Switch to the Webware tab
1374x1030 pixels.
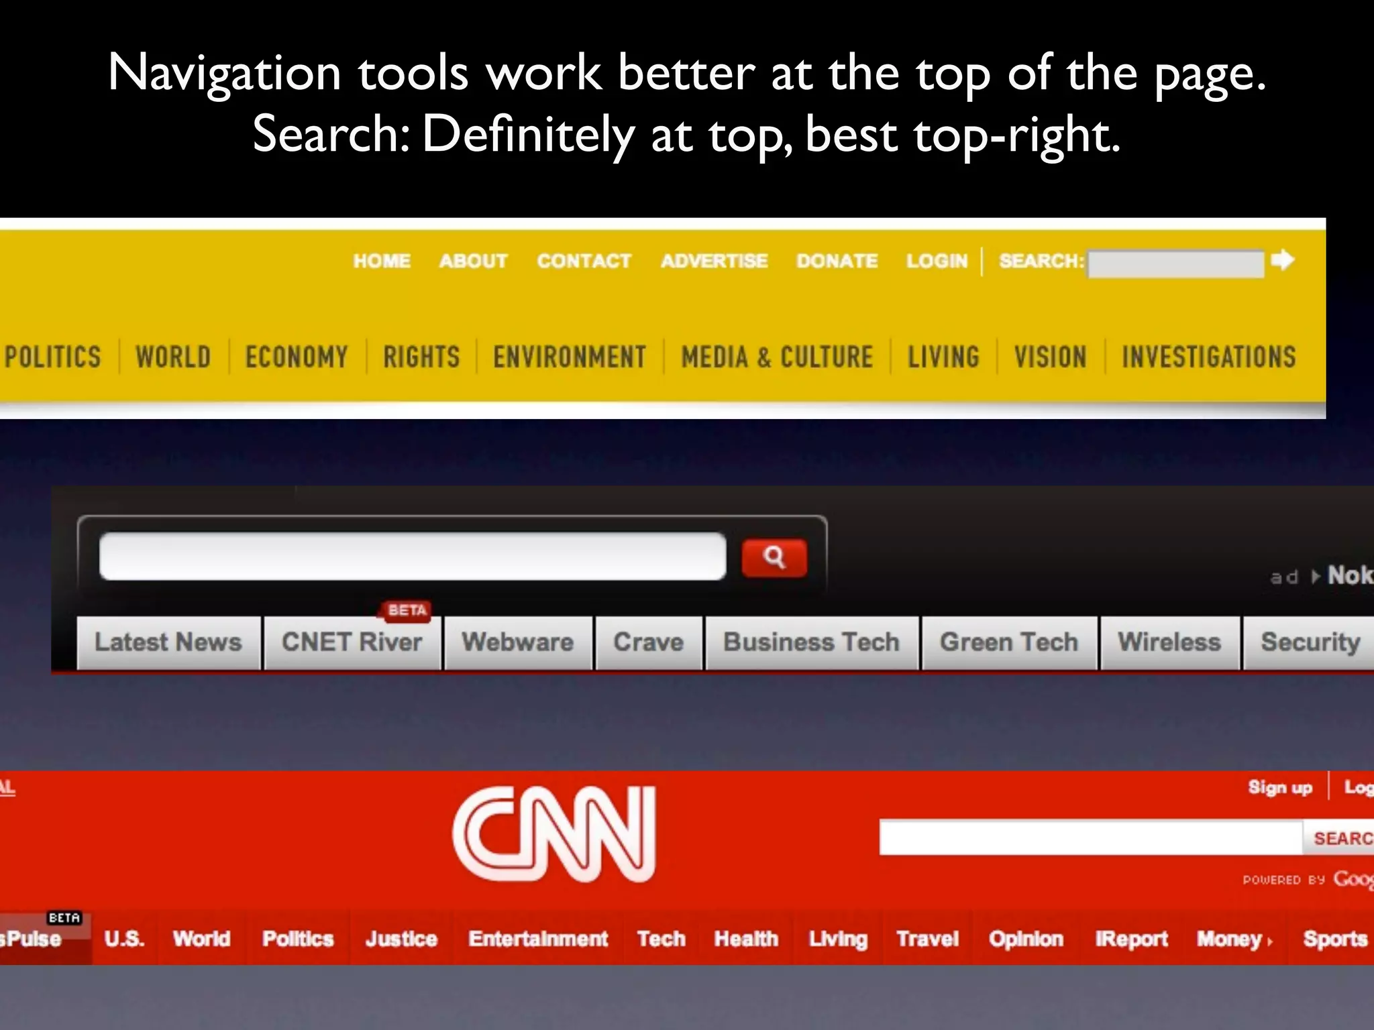click(x=518, y=642)
